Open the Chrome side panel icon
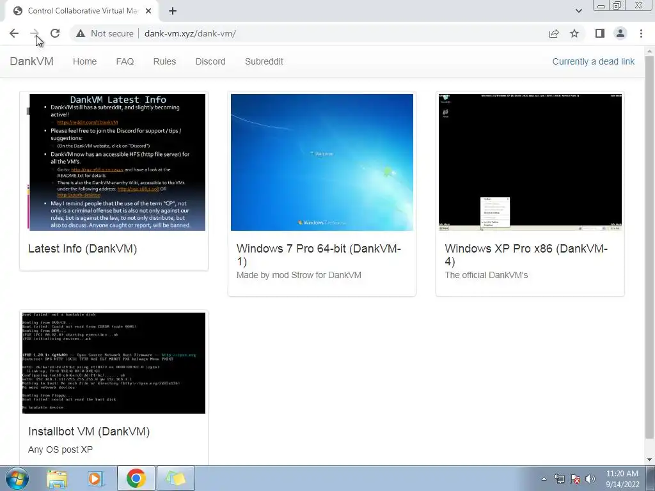Image resolution: width=655 pixels, height=491 pixels. (x=600, y=33)
